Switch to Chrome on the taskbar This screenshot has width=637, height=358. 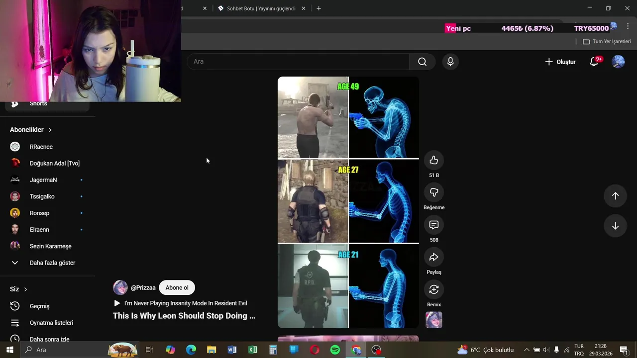[356, 350]
